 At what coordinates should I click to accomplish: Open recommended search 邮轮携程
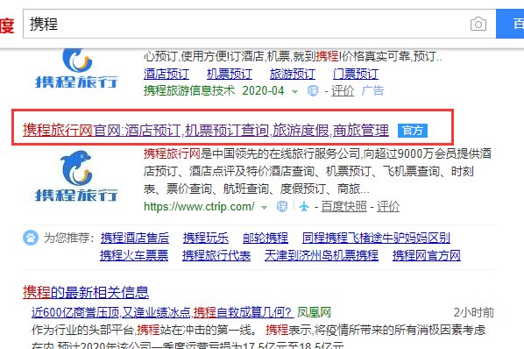click(x=266, y=238)
